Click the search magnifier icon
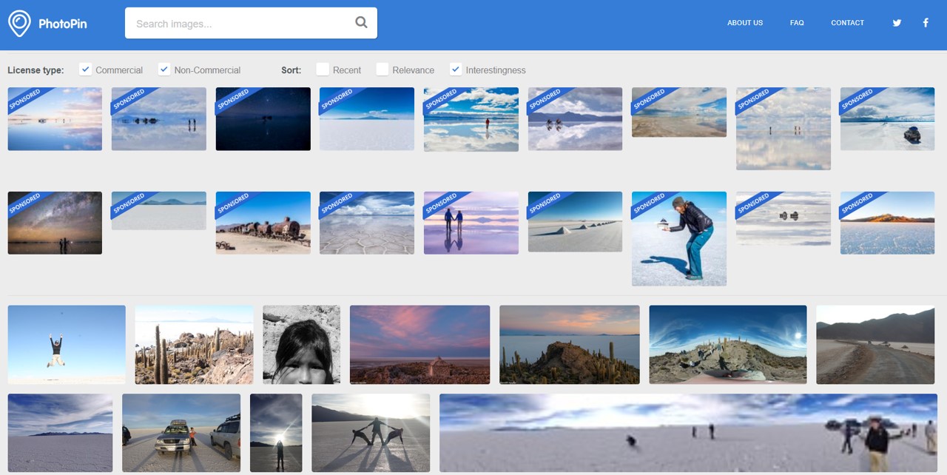Viewport: 947px width, 475px height. click(361, 22)
